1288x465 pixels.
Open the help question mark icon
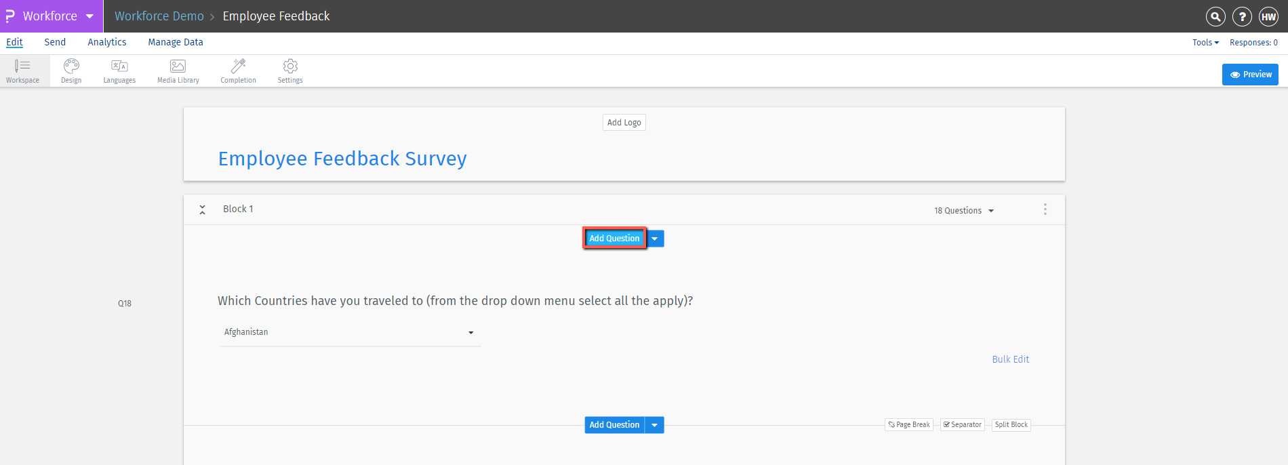(1242, 16)
